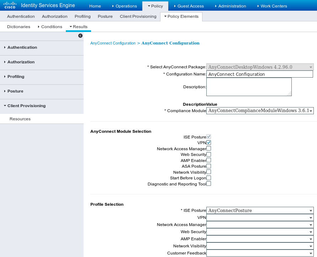Open the Results submenu
Viewport: 317px width, 257px height.
coord(78,27)
